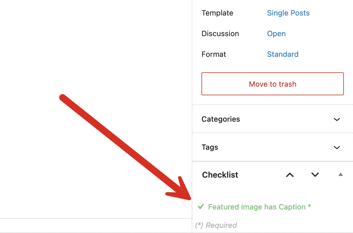Expand the Categories chevron arrow
The image size is (353, 233).
(x=337, y=119)
